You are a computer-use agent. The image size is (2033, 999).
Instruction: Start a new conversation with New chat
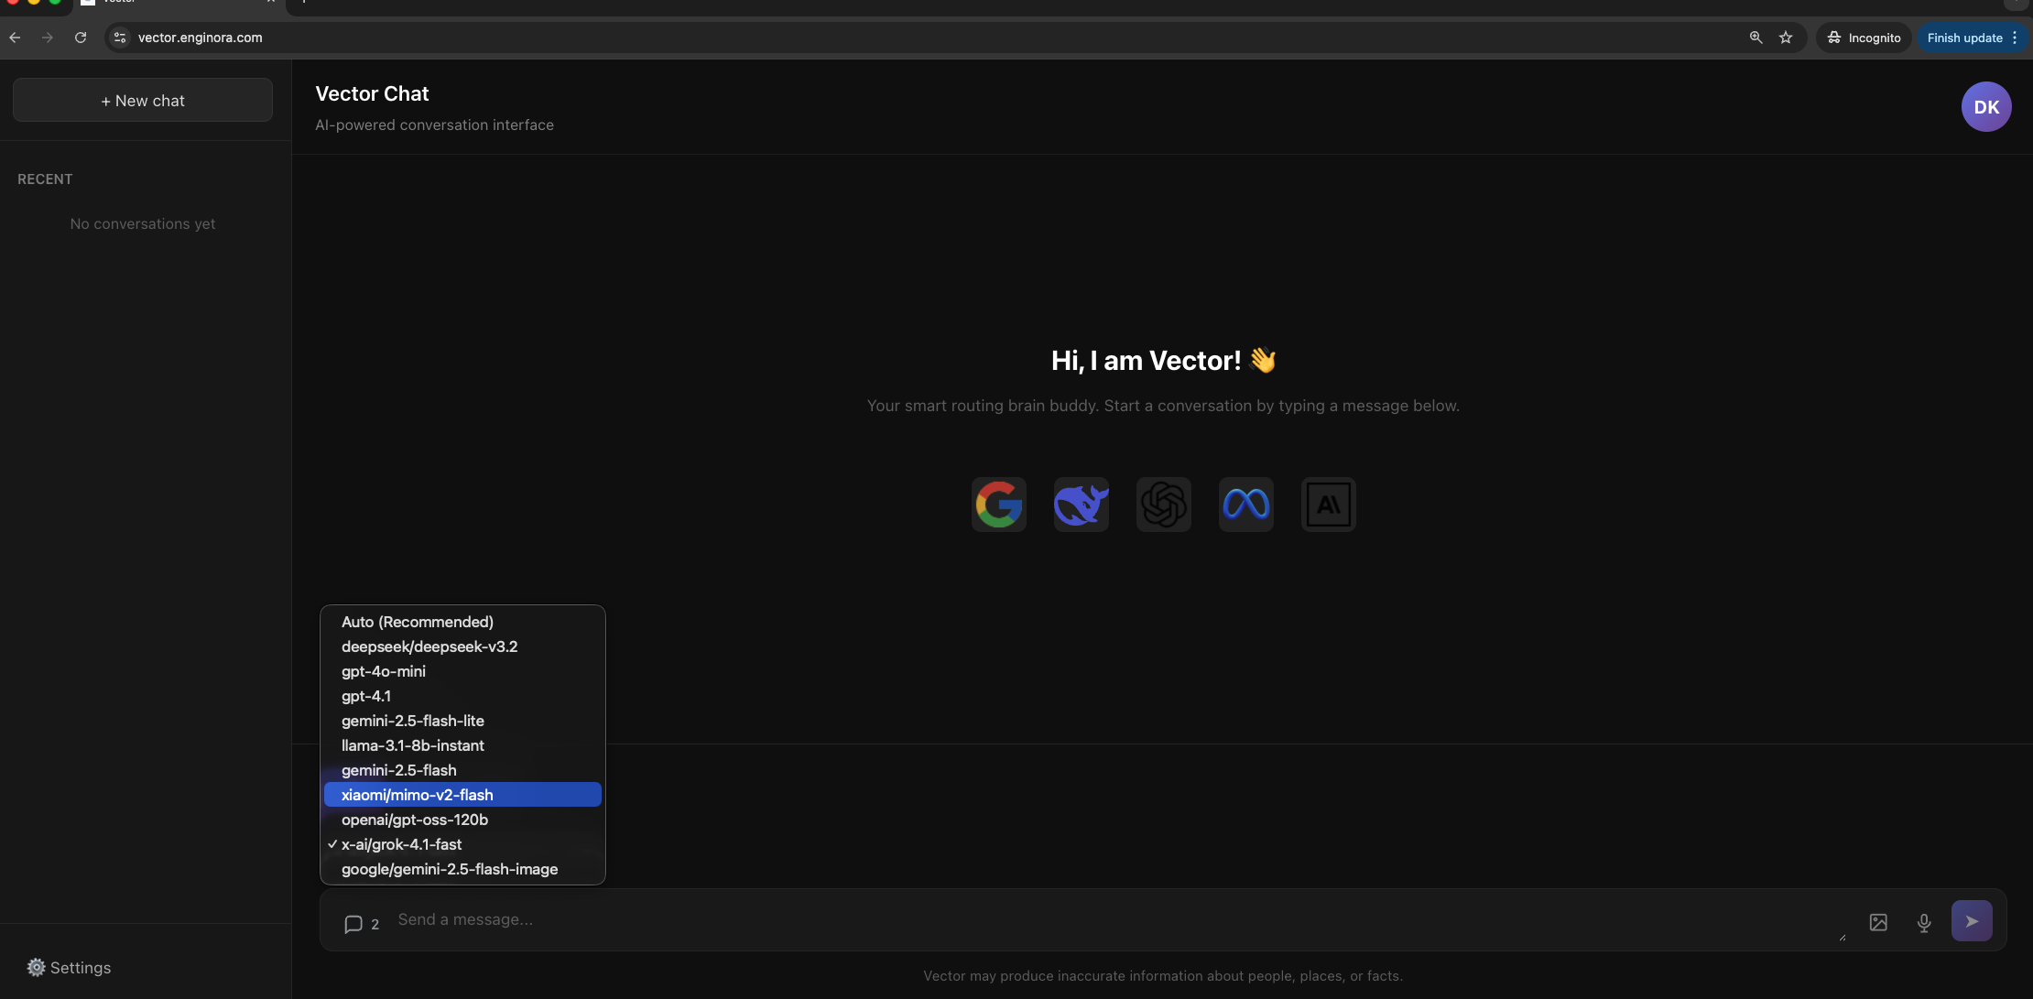point(143,101)
